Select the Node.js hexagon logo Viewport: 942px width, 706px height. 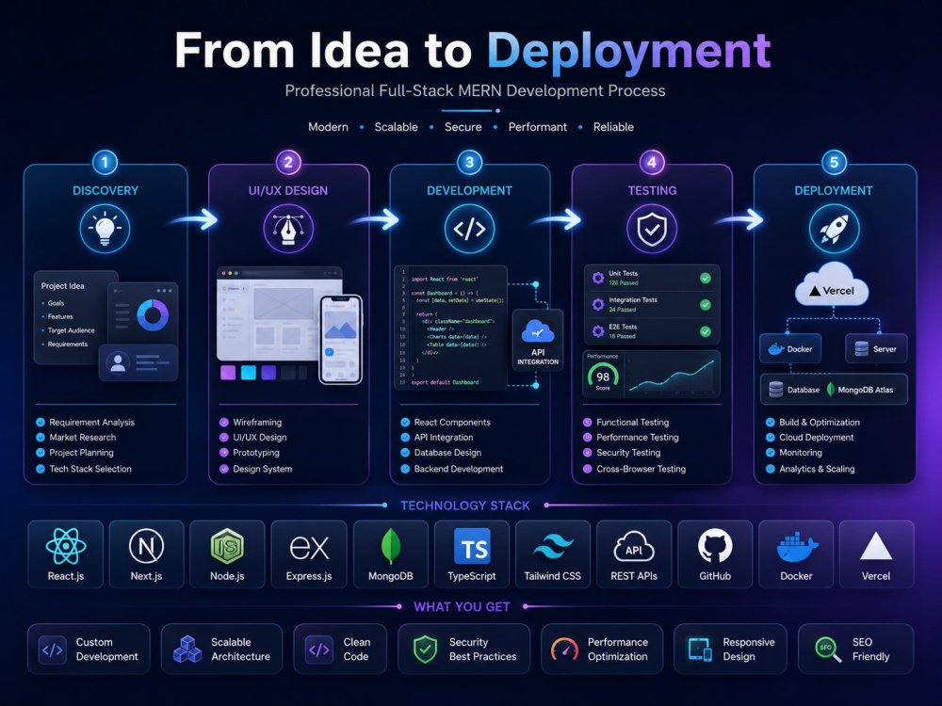point(227,546)
